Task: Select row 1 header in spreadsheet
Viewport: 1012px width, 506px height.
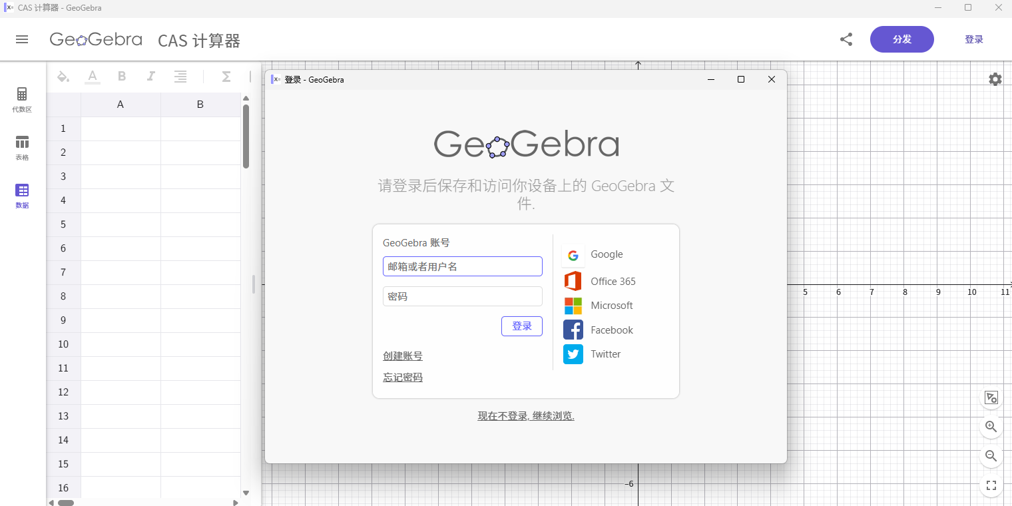Action: tap(63, 128)
